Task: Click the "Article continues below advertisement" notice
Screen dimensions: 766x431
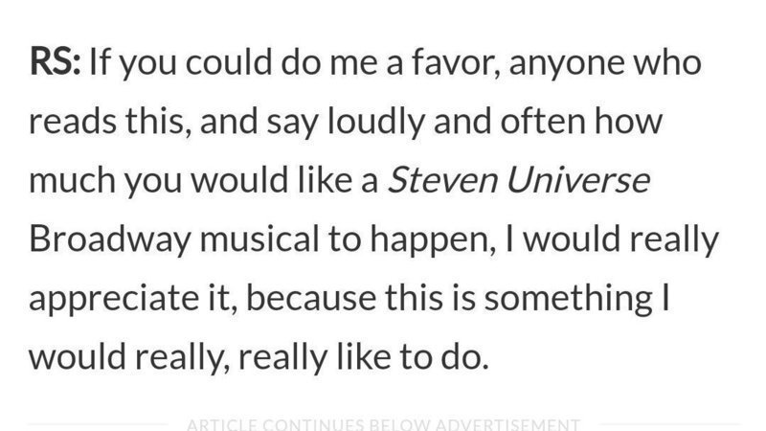Action: 383,423
